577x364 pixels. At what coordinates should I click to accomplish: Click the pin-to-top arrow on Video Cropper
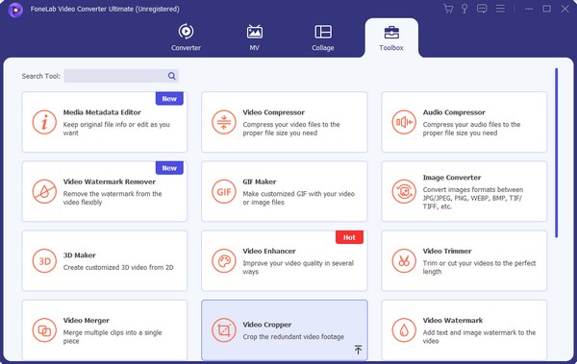pyautogui.click(x=358, y=350)
